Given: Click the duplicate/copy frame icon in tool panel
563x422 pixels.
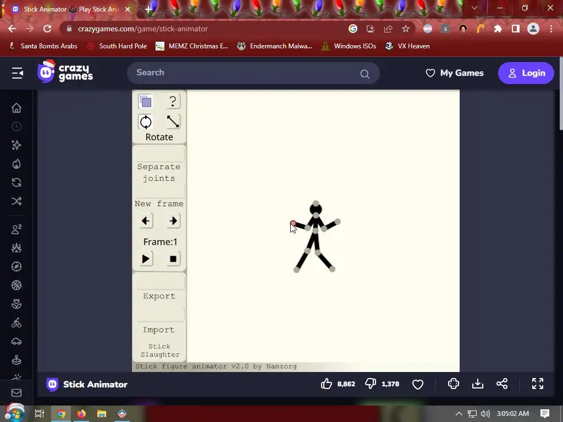Looking at the screenshot, I should 145,102.
